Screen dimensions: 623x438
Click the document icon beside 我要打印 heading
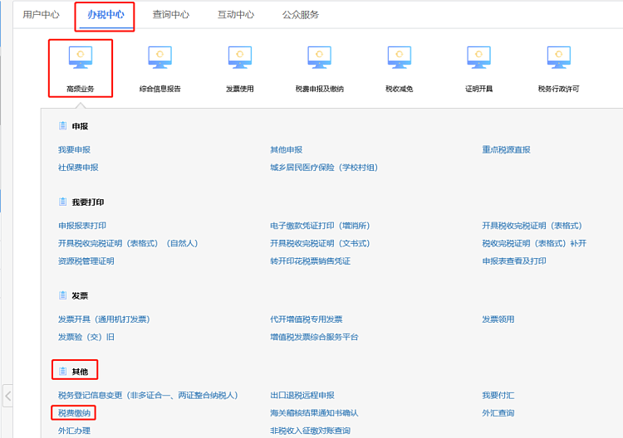point(63,202)
